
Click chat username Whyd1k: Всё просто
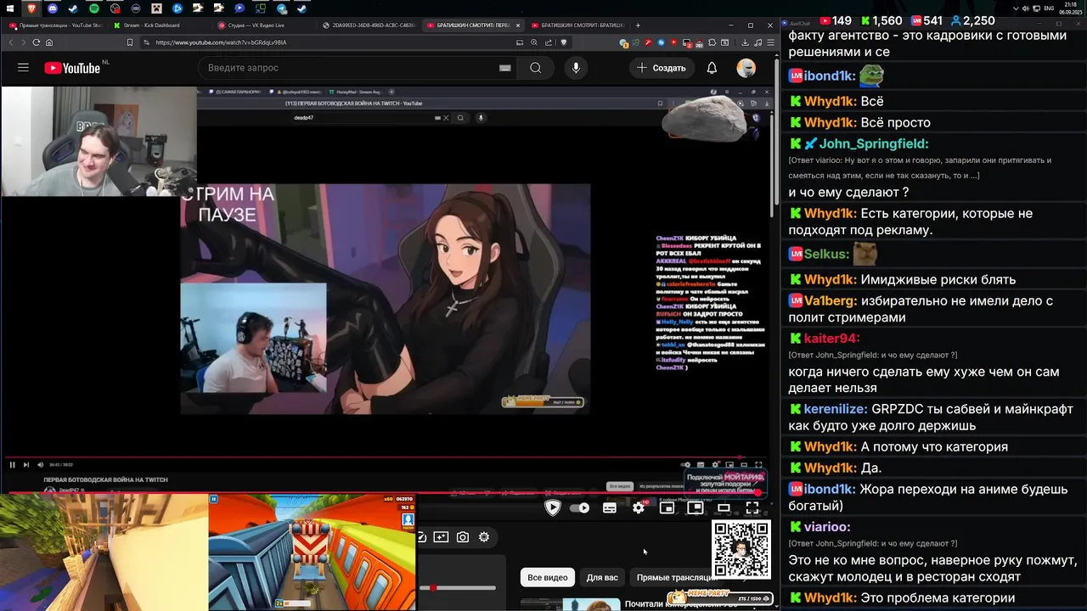click(830, 122)
